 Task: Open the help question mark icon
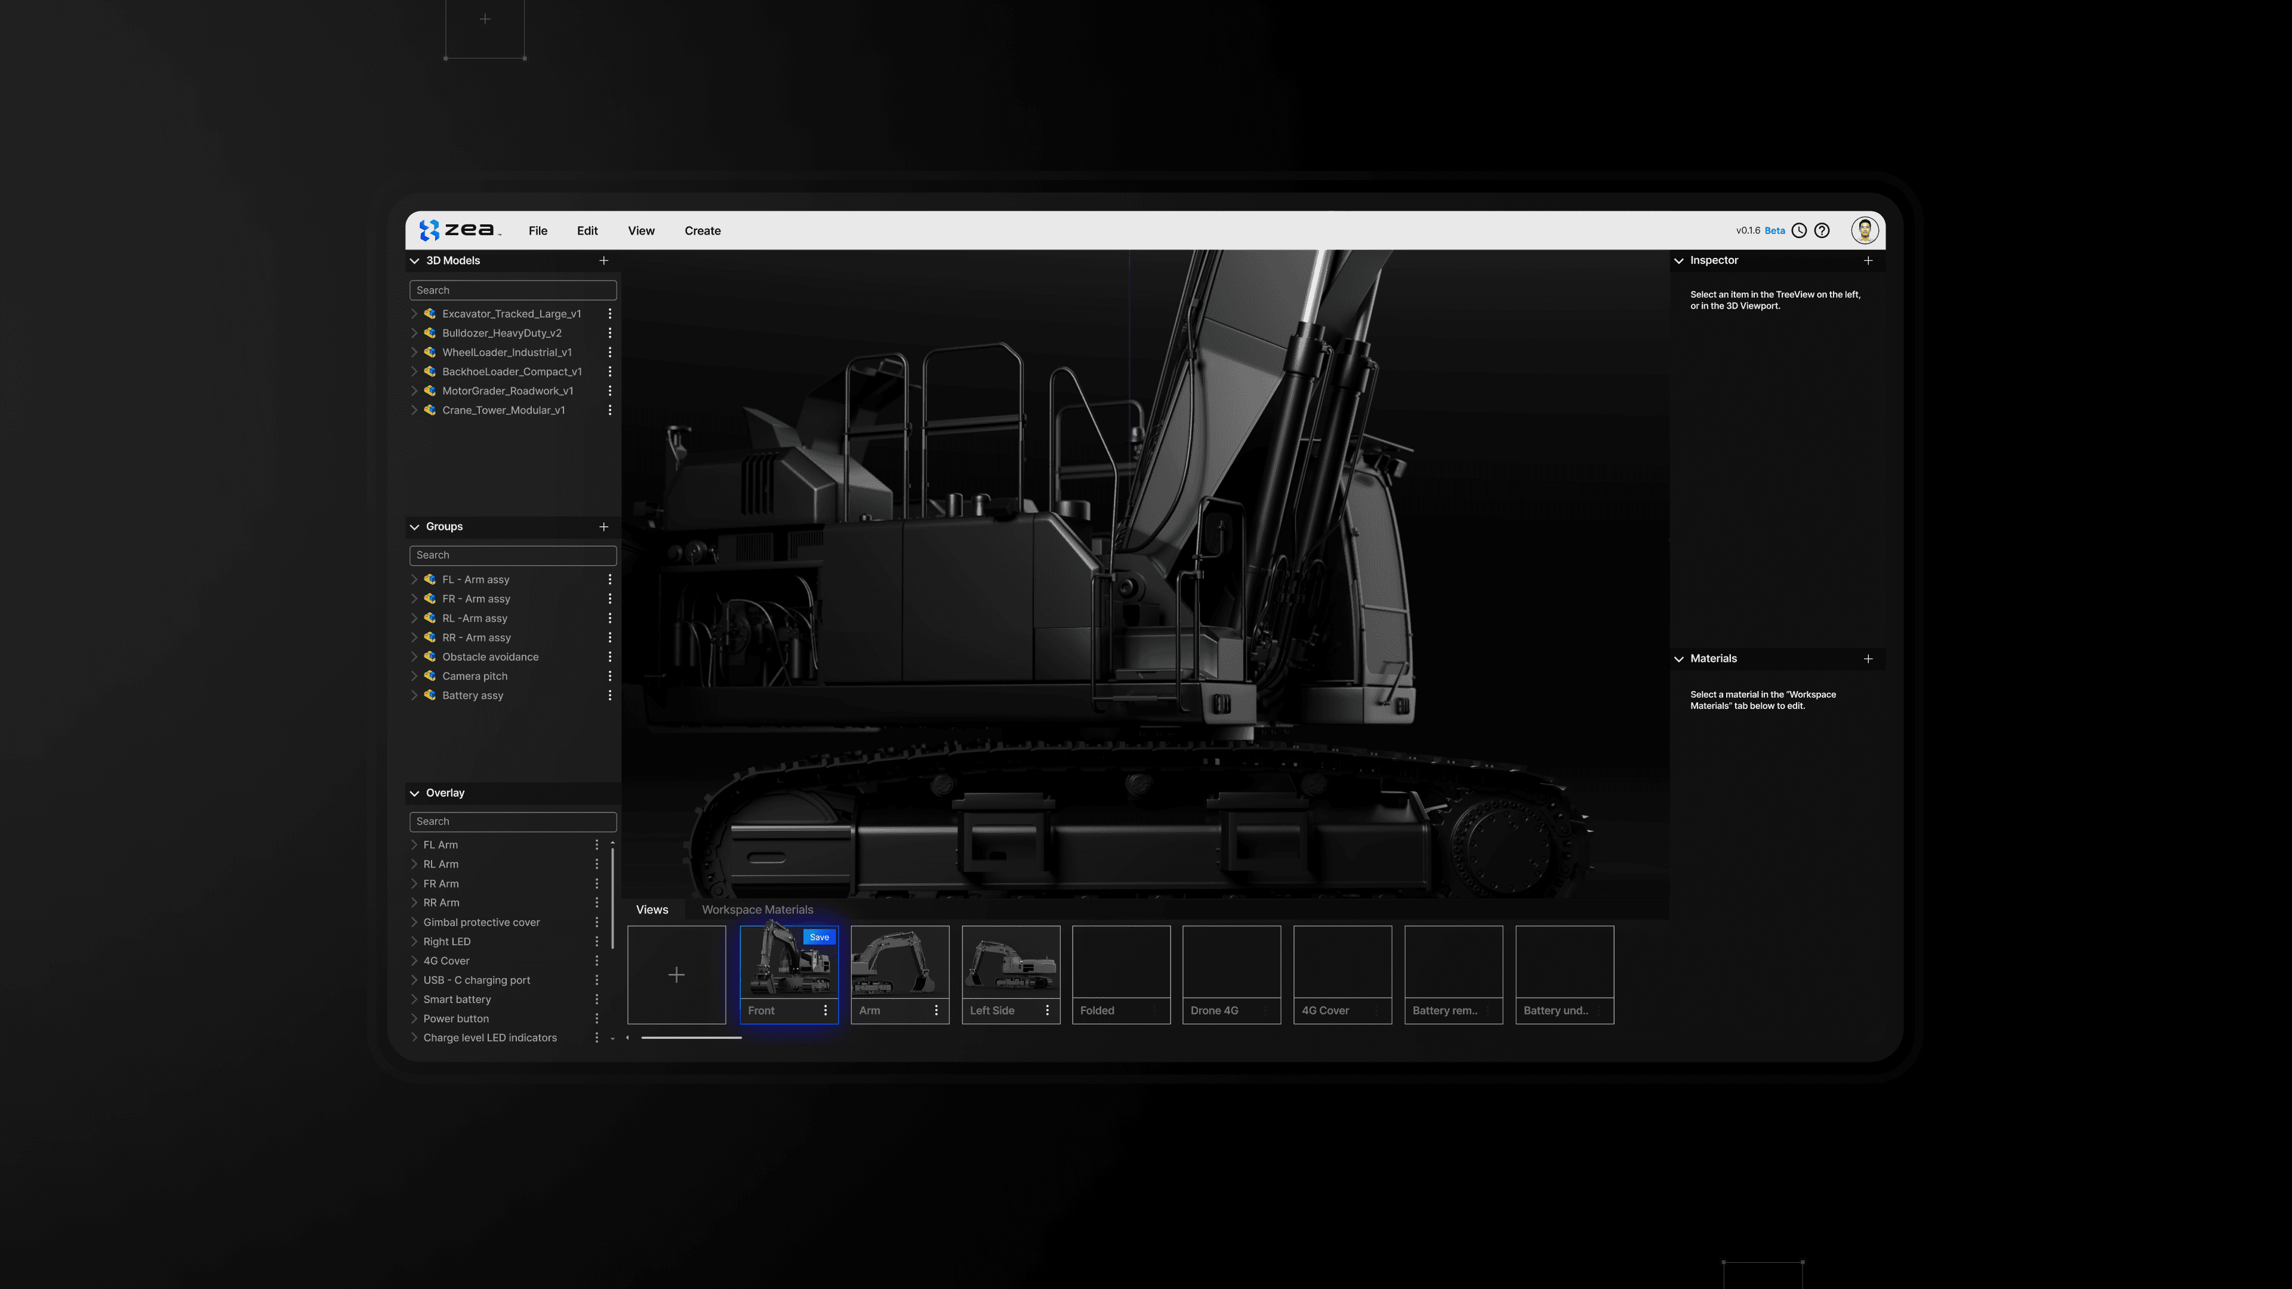click(x=1822, y=230)
